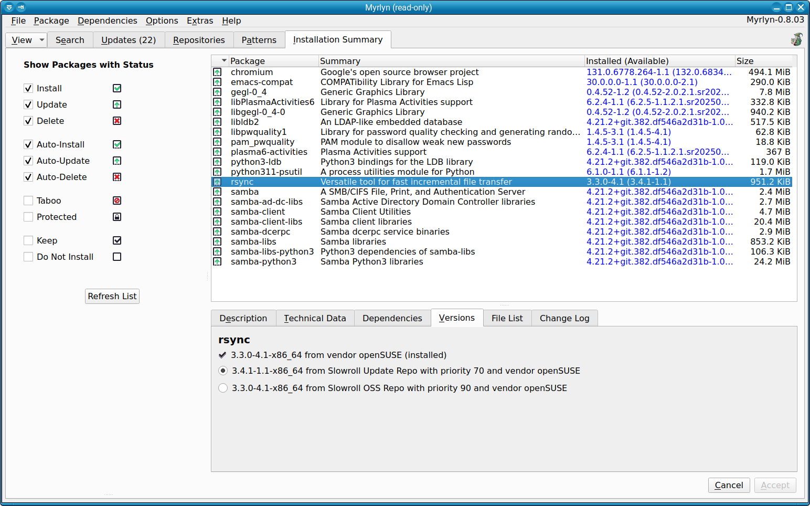Click the window menu icon in title bar

pos(9,7)
